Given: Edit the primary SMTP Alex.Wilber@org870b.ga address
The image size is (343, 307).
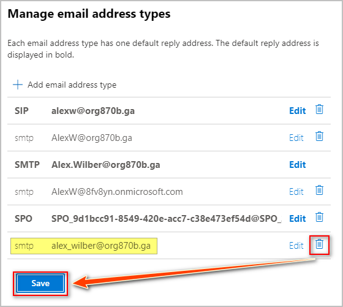Looking at the screenshot, I should (297, 165).
